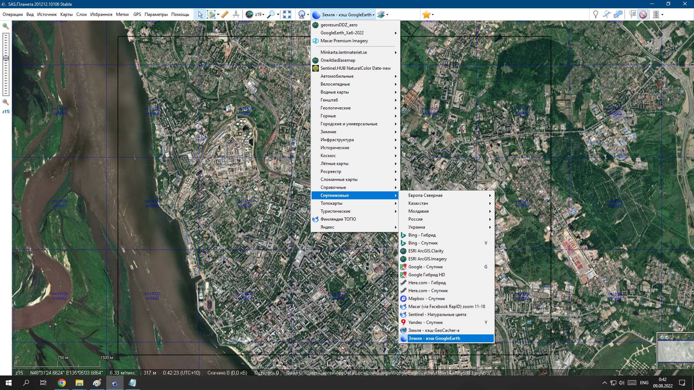Click the zoom level slider handle
This screenshot has width=694, height=390.
click(6, 58)
